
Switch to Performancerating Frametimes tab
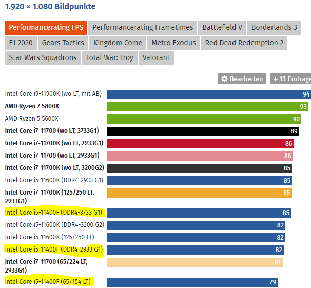143,28
